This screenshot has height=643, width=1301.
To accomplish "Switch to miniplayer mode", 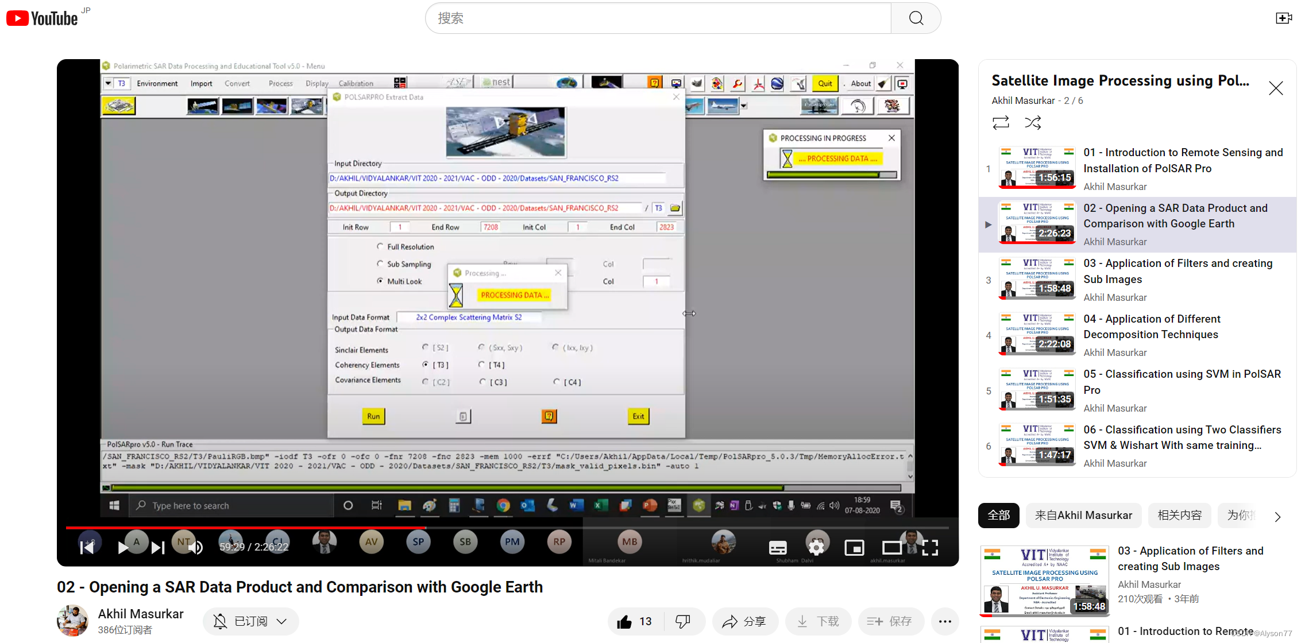I will pyautogui.click(x=854, y=548).
